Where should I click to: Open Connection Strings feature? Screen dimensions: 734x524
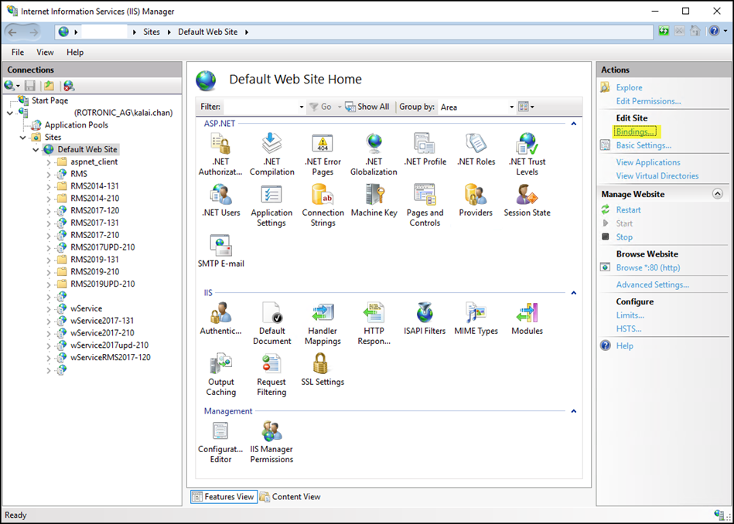[323, 206]
